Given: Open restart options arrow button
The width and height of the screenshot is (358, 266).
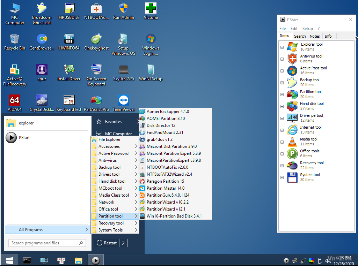Looking at the screenshot, I should (x=124, y=243).
